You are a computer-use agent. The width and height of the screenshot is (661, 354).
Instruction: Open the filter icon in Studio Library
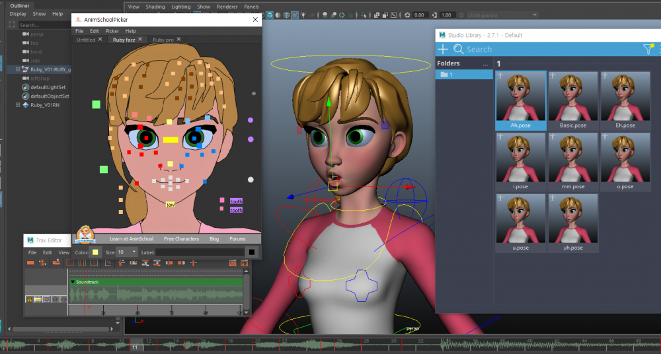pos(647,49)
